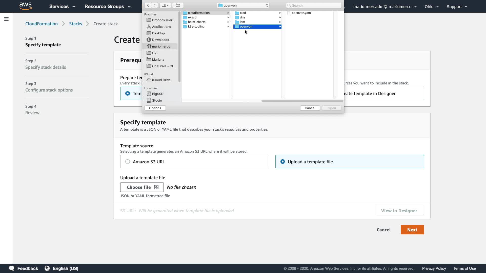Open the openvpn folder path popup
This screenshot has width=486, height=273.
click(x=243, y=5)
